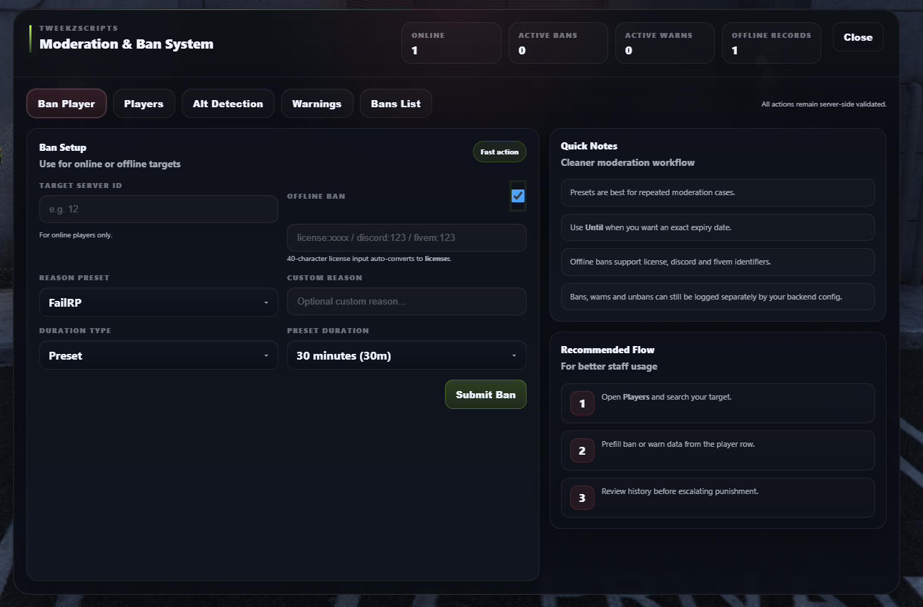Click the Active Warns counter card
This screenshot has height=607, width=923.
pos(665,43)
